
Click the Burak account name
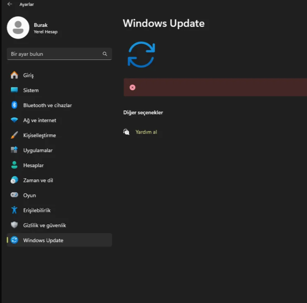41,25
